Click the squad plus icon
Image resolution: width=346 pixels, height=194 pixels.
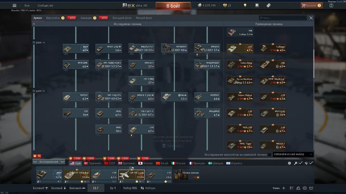(x=284, y=188)
